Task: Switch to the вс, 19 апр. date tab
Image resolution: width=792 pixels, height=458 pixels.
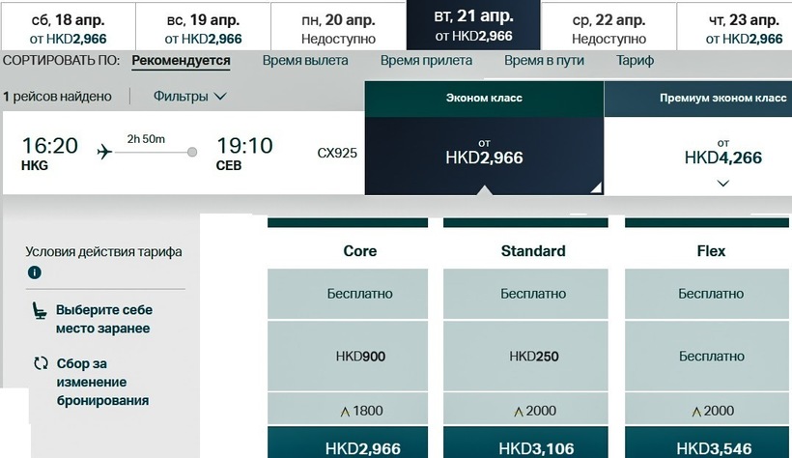Action: pyautogui.click(x=203, y=28)
